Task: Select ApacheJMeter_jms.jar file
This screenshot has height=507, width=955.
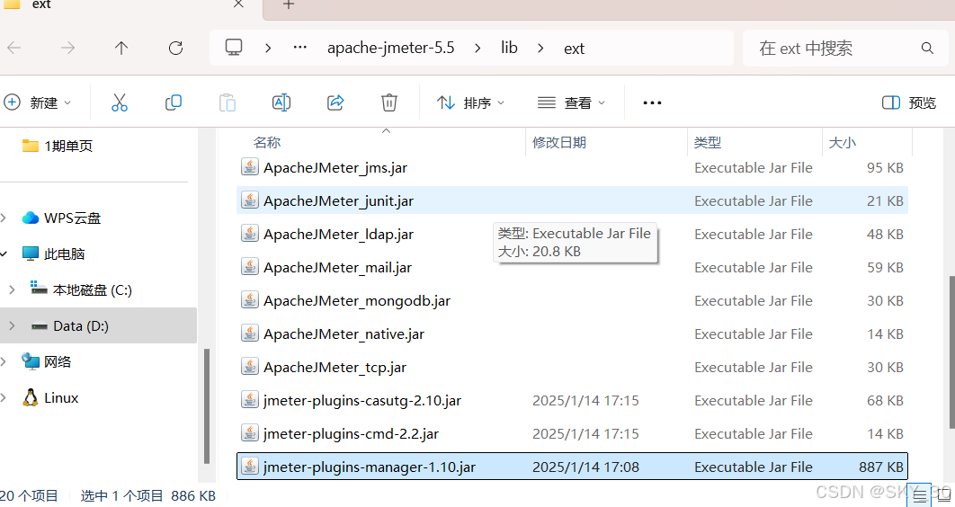Action: (x=572, y=167)
